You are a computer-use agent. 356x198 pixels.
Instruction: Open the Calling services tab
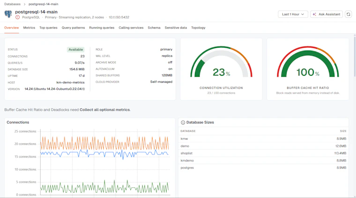point(131,28)
